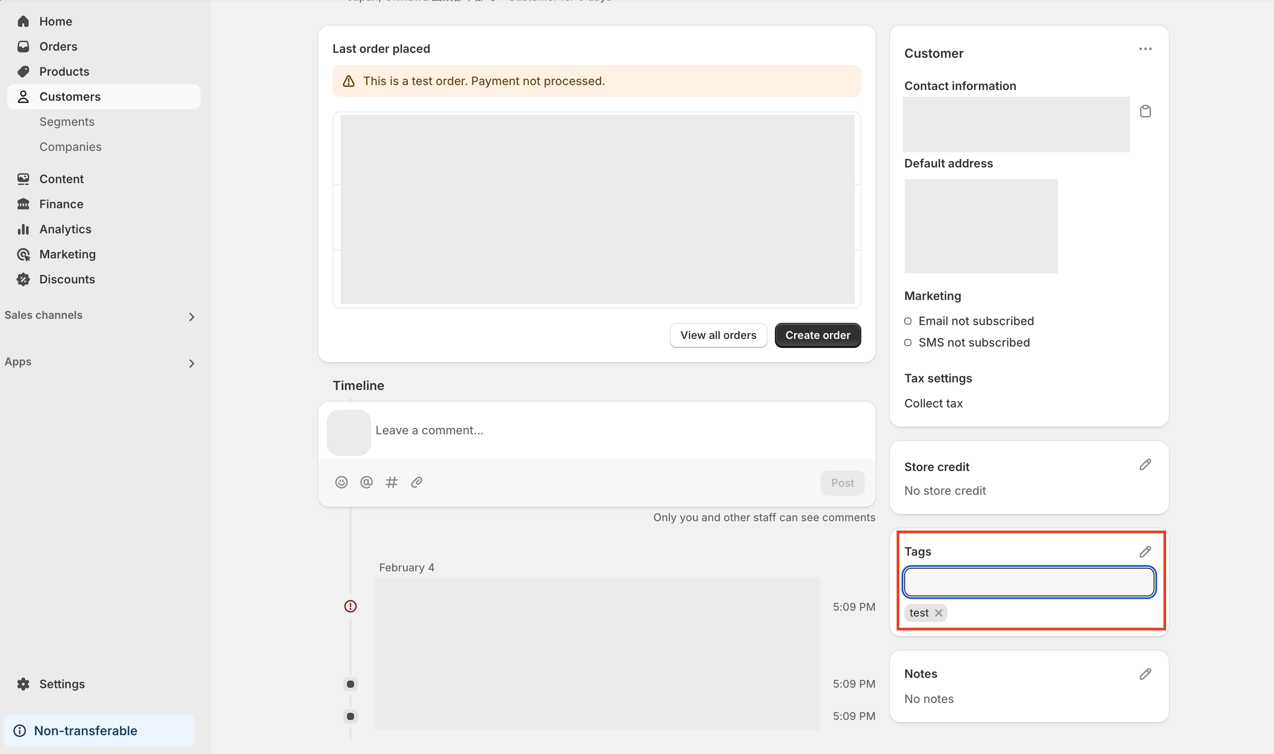Open the Home page icon
Viewport: 1274px width, 754px height.
23,21
